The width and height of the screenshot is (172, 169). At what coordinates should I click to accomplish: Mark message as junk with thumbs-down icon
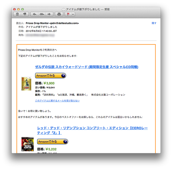25,14
